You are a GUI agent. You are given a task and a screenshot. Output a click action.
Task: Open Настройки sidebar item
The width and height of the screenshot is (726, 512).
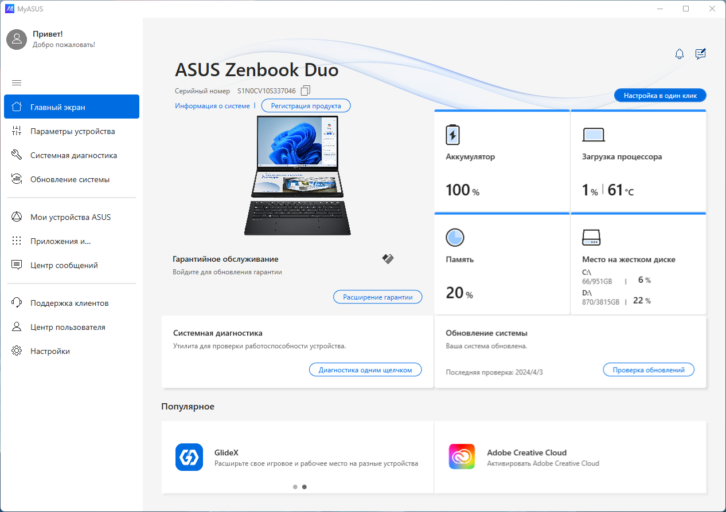pyautogui.click(x=72, y=351)
